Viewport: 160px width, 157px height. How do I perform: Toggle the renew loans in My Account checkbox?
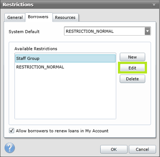click(12, 131)
